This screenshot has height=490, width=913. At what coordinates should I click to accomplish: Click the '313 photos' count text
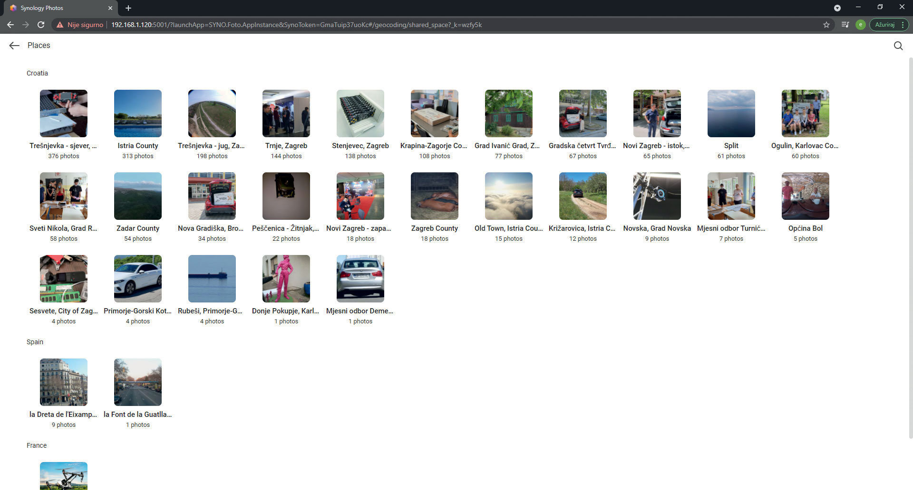138,156
